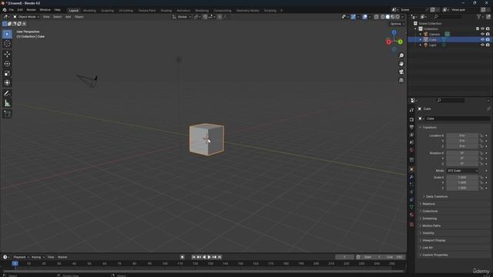Hide the Cube in viewport

click(482, 39)
